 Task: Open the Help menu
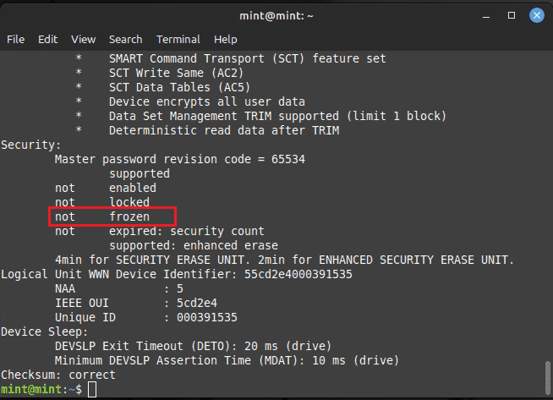click(x=226, y=39)
